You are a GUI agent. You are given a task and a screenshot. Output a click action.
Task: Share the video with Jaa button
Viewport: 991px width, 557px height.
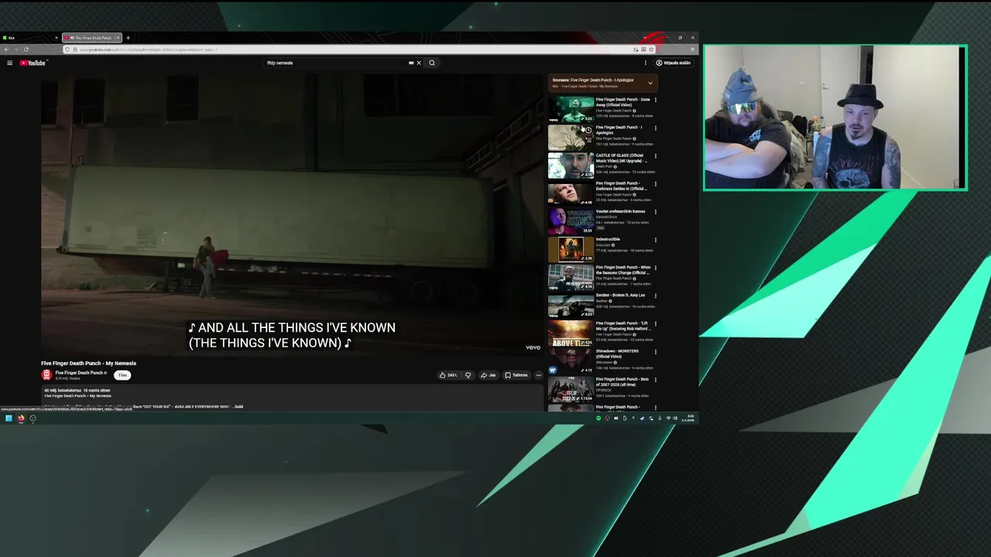point(489,375)
